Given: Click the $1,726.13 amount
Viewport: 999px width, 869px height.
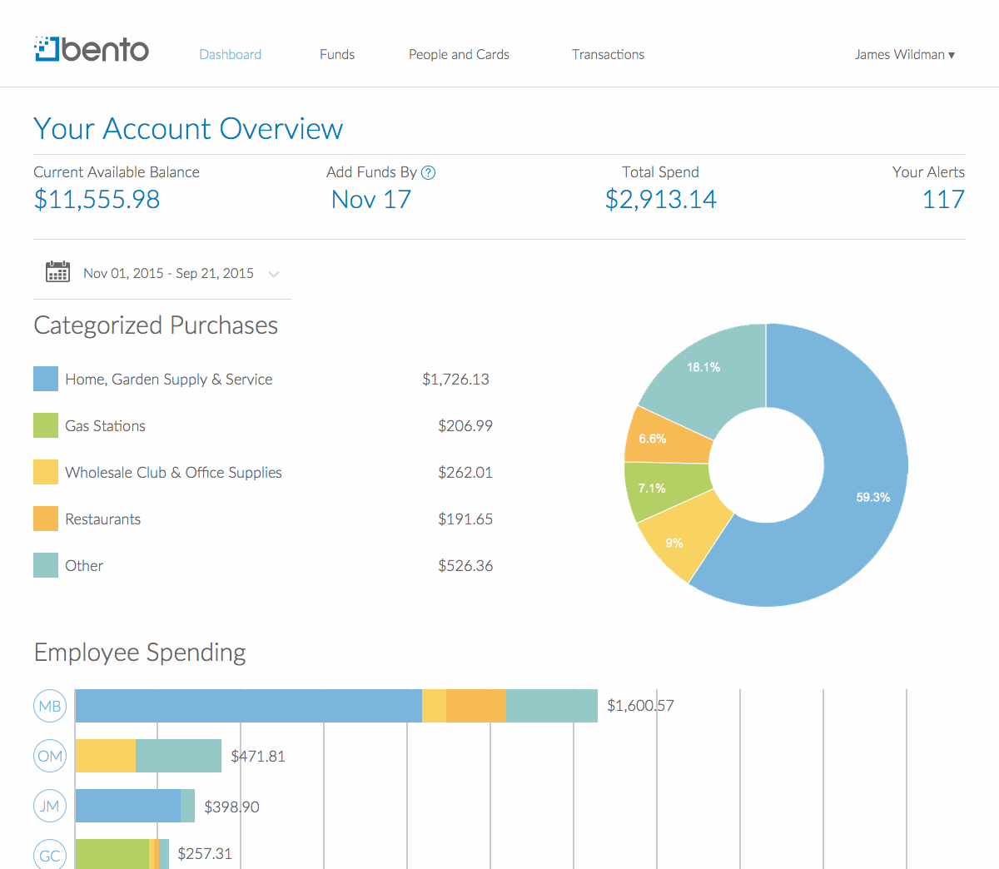Looking at the screenshot, I should coord(455,379).
